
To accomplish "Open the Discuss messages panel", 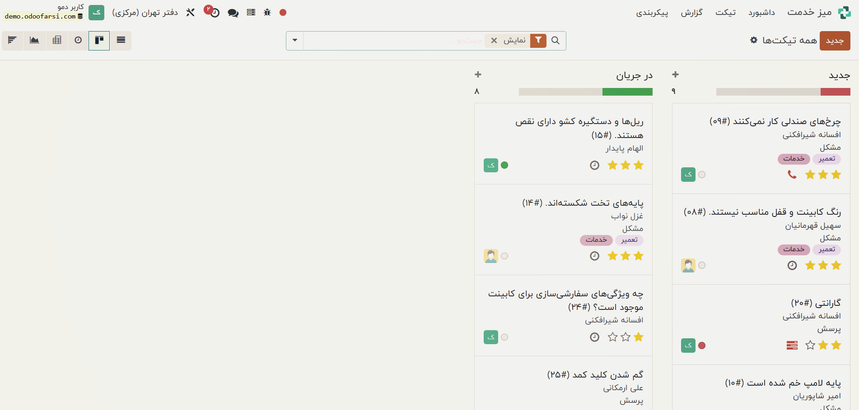I will pyautogui.click(x=233, y=12).
